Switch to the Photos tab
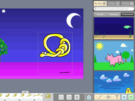Screen dimensions: 135x101 click(128, 4)
